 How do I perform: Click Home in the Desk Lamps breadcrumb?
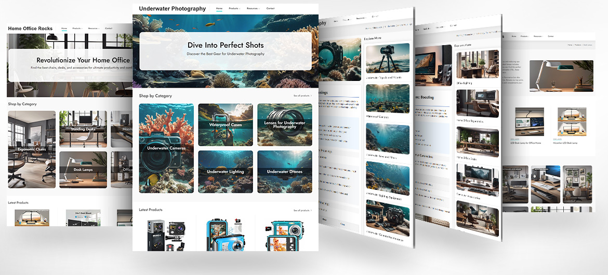(x=571, y=45)
